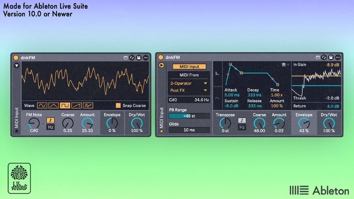Click left dnkFM Coarse knob
The width and height of the screenshot is (354, 199).
click(x=68, y=123)
